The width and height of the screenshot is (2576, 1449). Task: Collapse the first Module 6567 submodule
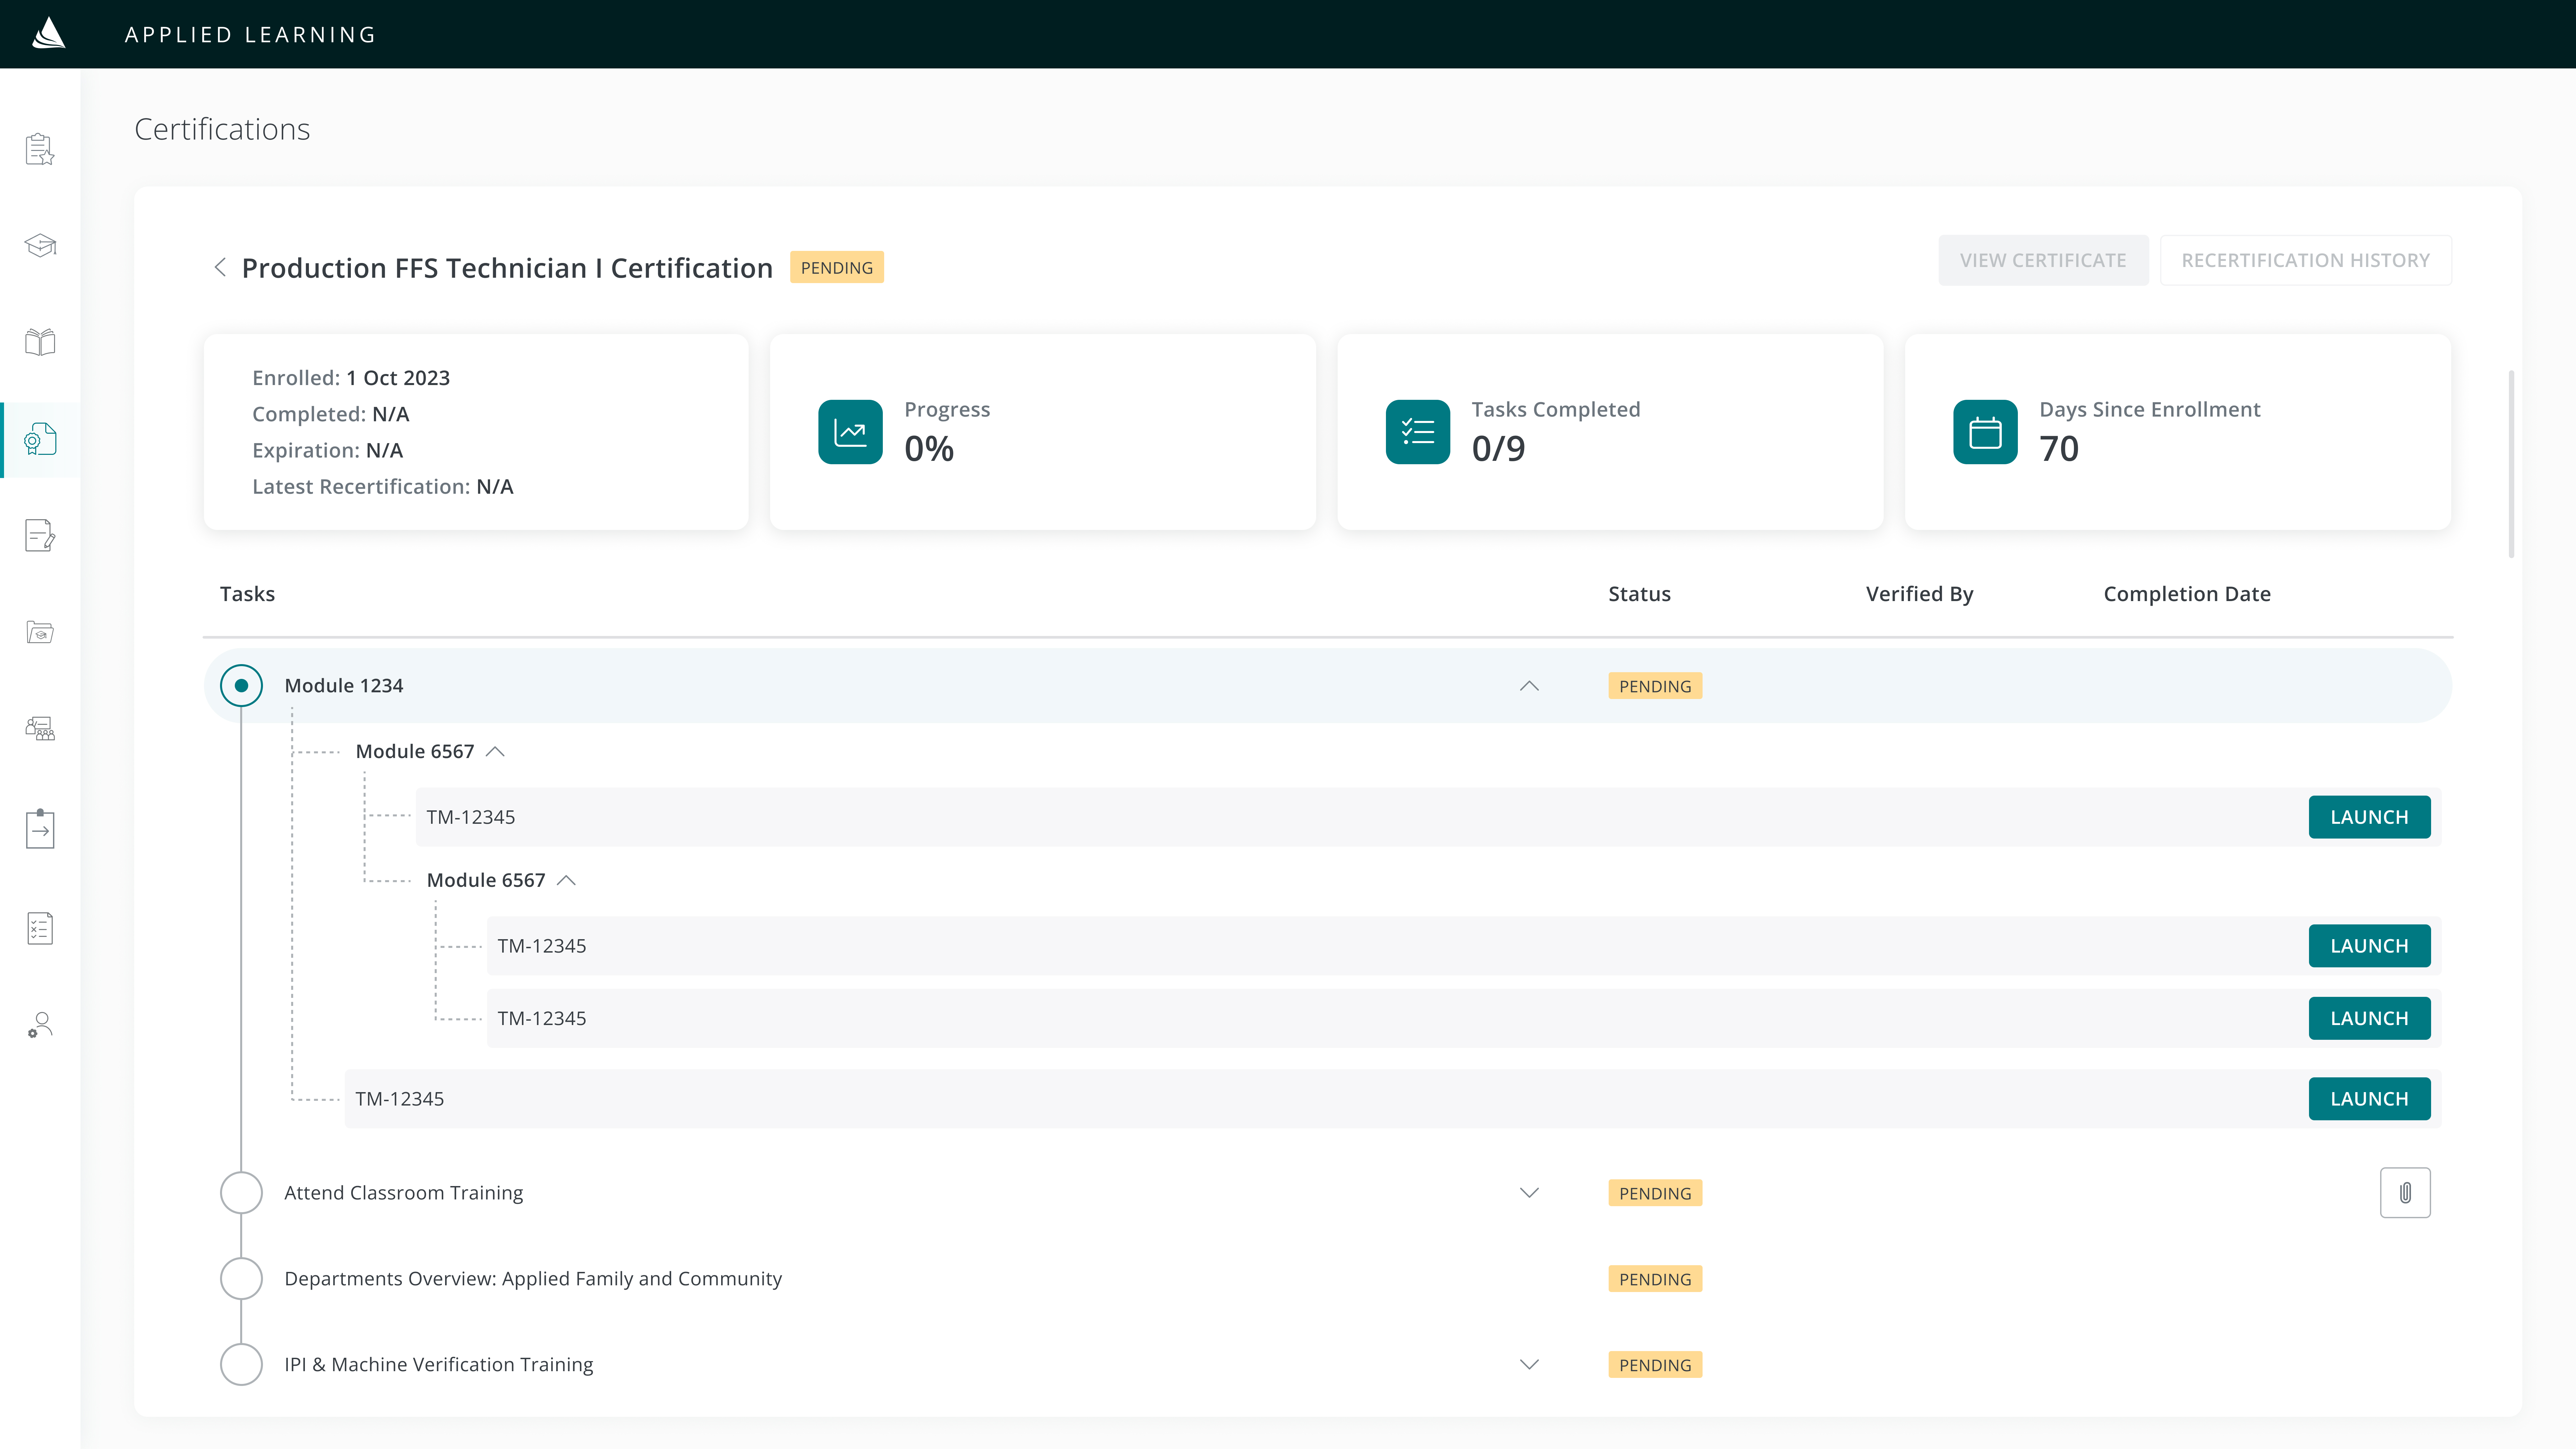coord(495,751)
